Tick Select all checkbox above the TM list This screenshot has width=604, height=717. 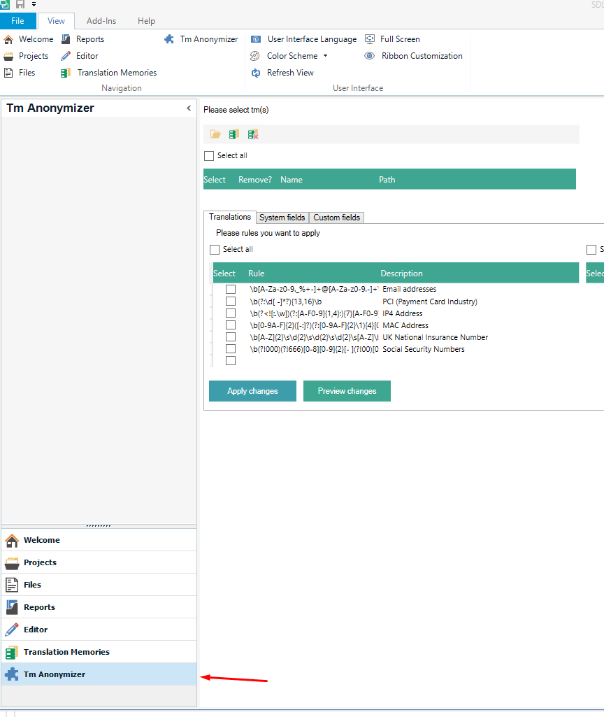point(209,156)
